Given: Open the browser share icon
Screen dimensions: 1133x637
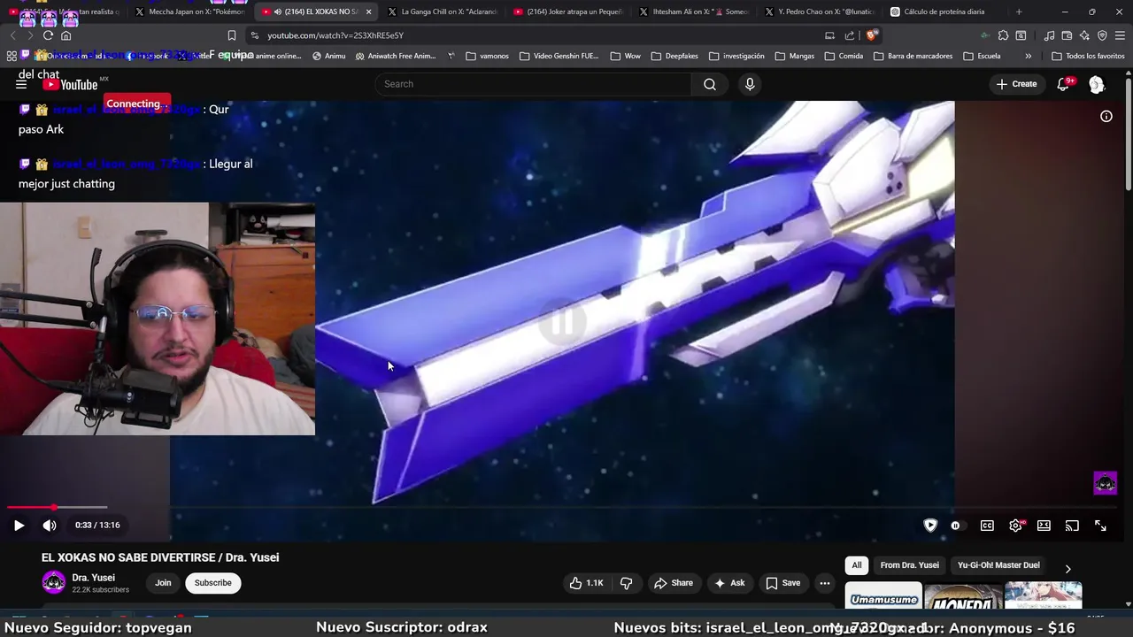Looking at the screenshot, I should pyautogui.click(x=850, y=35).
